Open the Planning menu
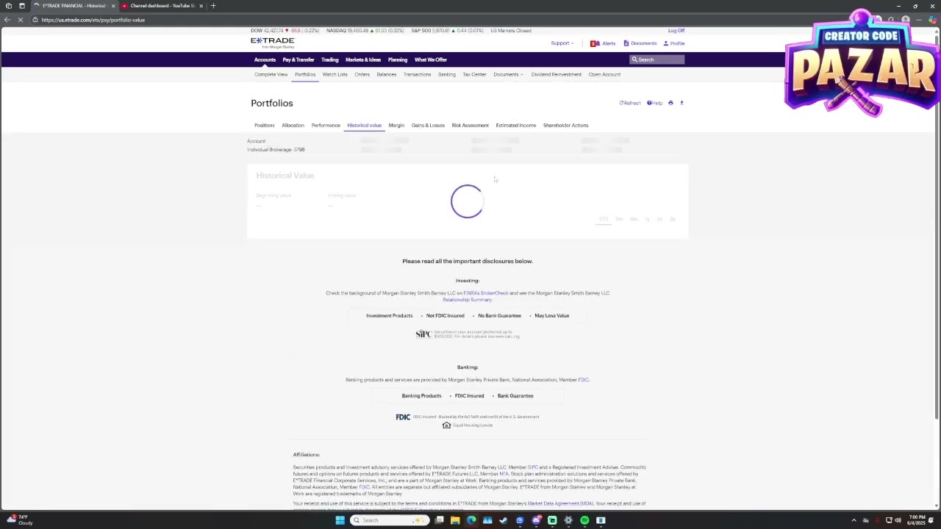Screen dimensions: 941x529 pos(398,60)
